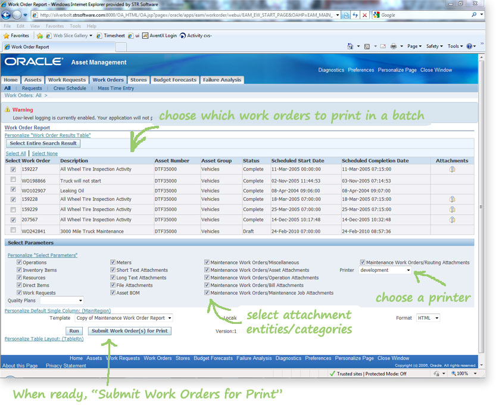Expand the address bar history dropdown
The height and width of the screenshot is (405, 496).
338,15
